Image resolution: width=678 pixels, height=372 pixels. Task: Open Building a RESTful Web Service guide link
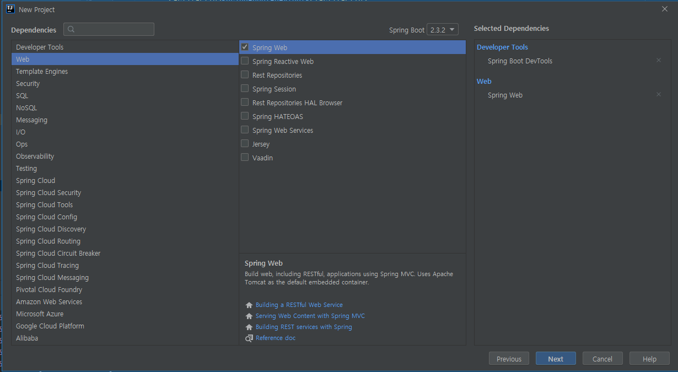coord(299,305)
